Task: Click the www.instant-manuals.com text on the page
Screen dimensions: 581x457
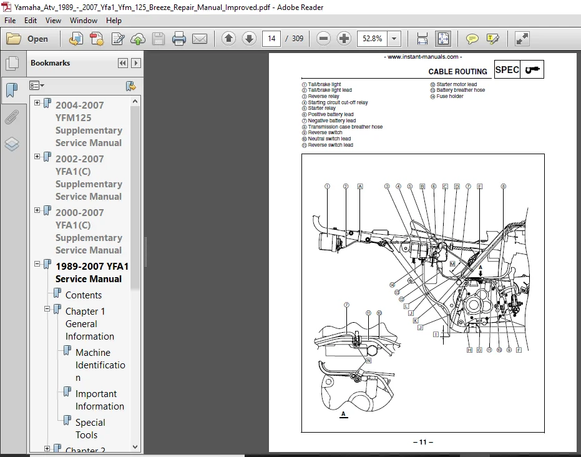Action: tap(422, 57)
